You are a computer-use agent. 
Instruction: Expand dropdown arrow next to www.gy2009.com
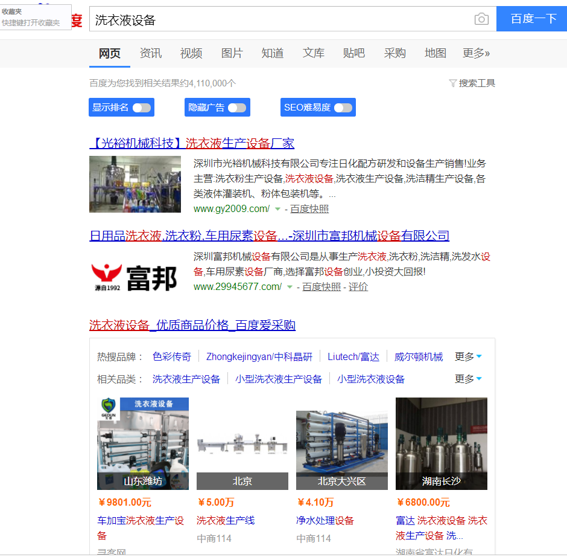[277, 209]
